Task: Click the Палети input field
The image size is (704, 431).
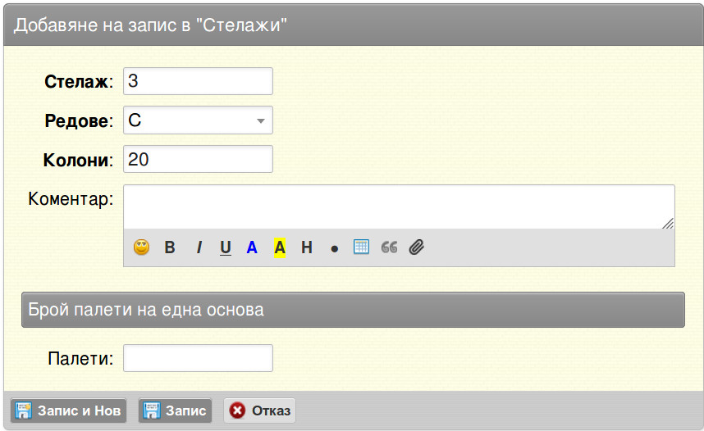Action: point(198,358)
